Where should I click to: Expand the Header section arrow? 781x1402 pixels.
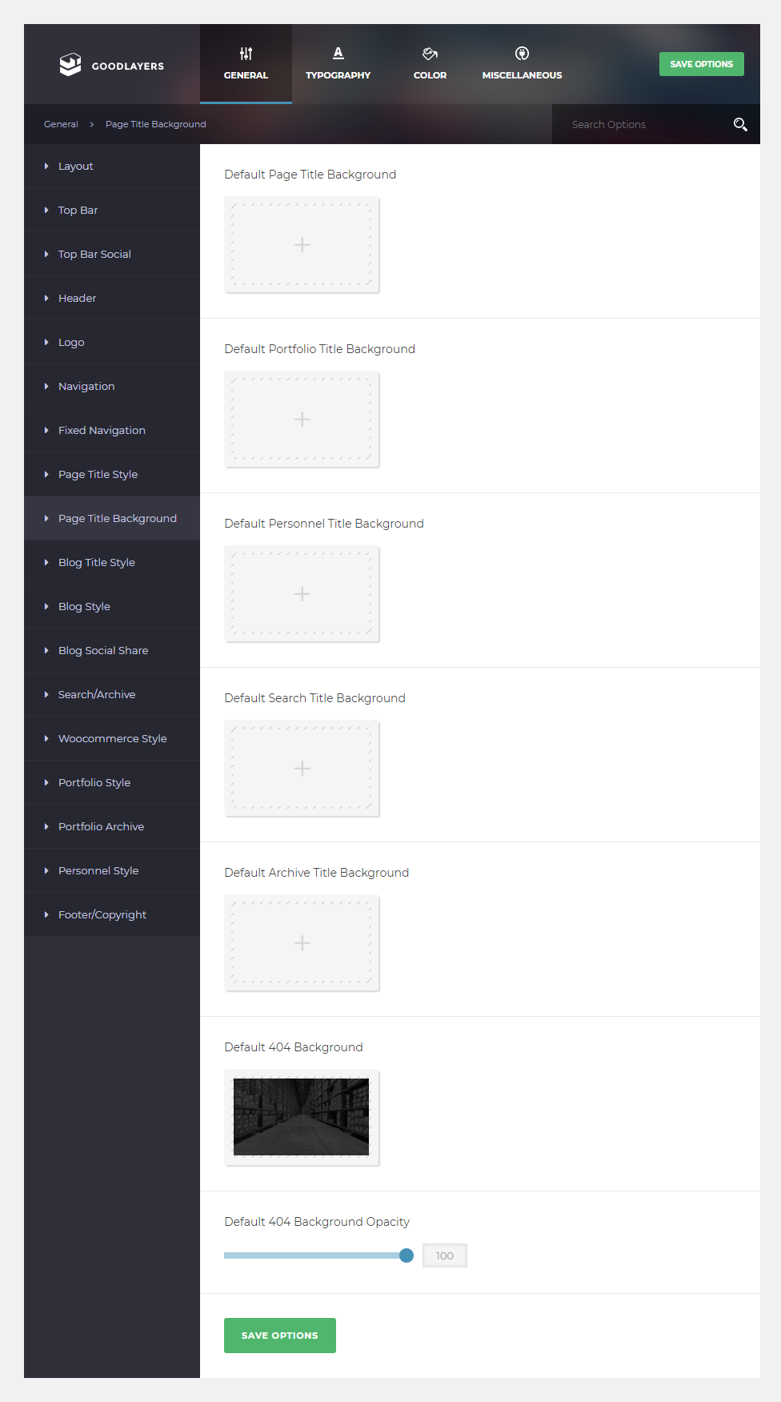(x=46, y=299)
